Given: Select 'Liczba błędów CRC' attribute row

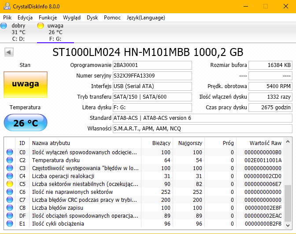Looking at the screenshot, I should click(144, 200).
